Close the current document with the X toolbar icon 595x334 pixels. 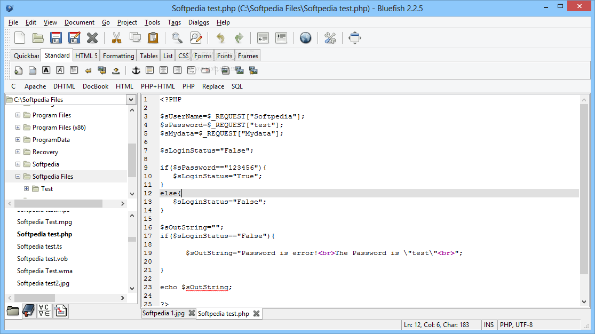pos(92,38)
